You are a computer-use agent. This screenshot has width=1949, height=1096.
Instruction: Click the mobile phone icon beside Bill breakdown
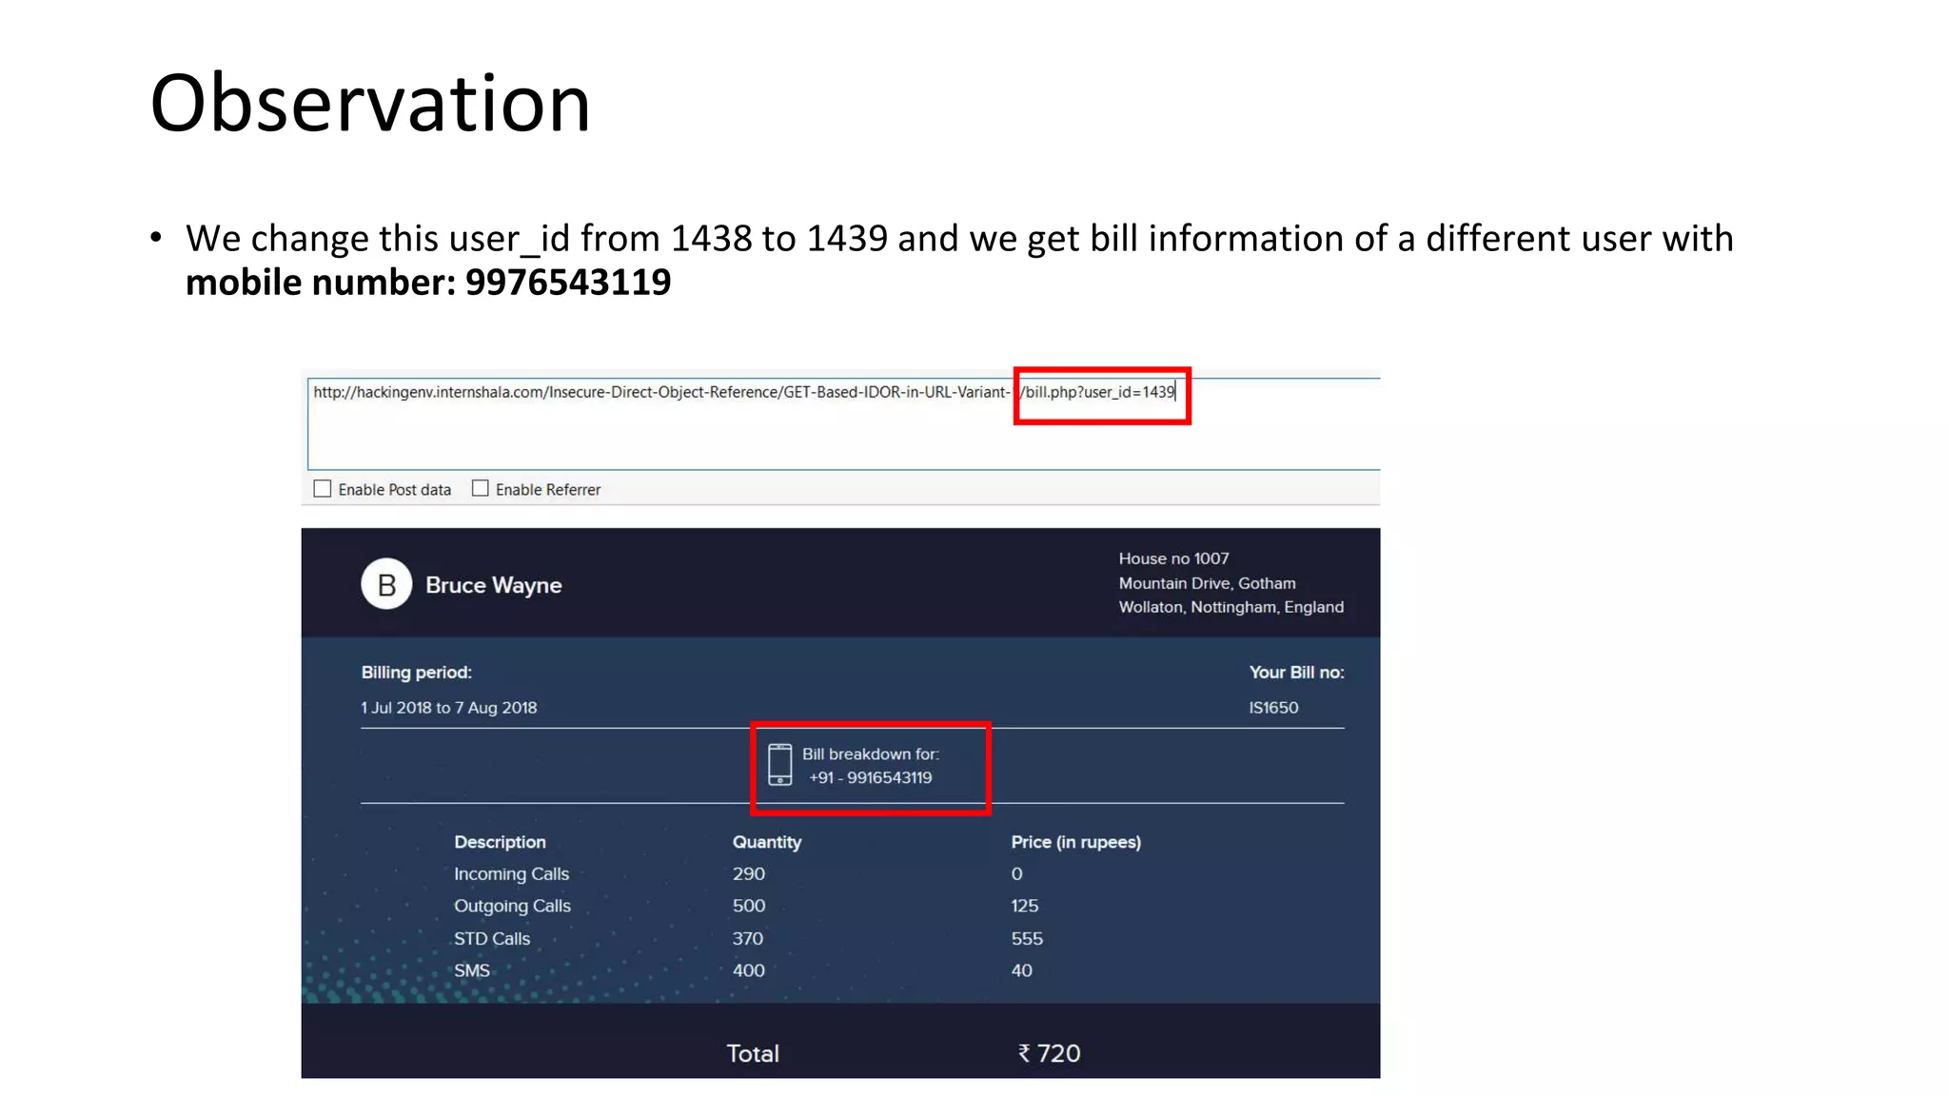click(x=780, y=765)
